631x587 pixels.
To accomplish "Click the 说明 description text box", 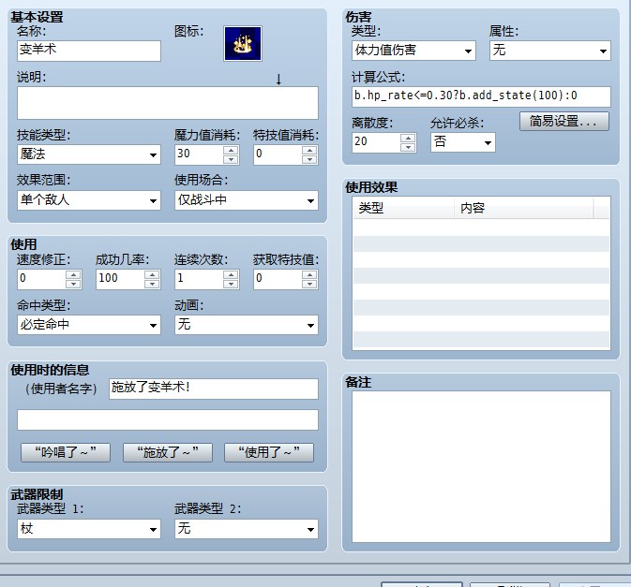I will coord(168,103).
